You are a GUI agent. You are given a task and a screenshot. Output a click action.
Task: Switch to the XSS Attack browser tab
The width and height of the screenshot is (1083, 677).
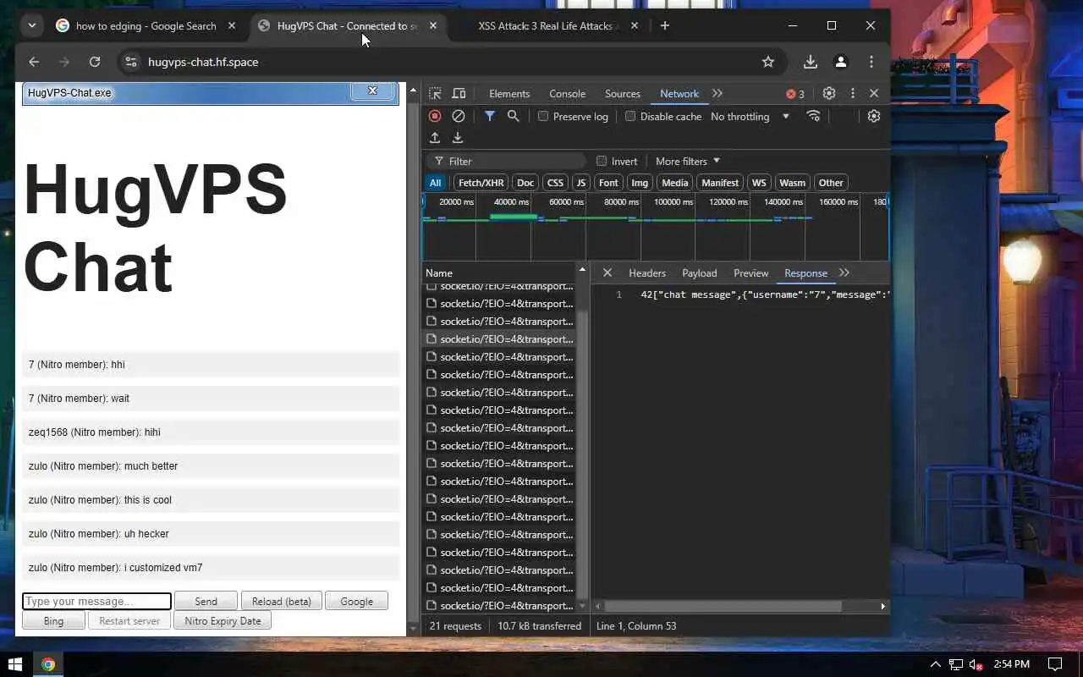pyautogui.click(x=547, y=25)
